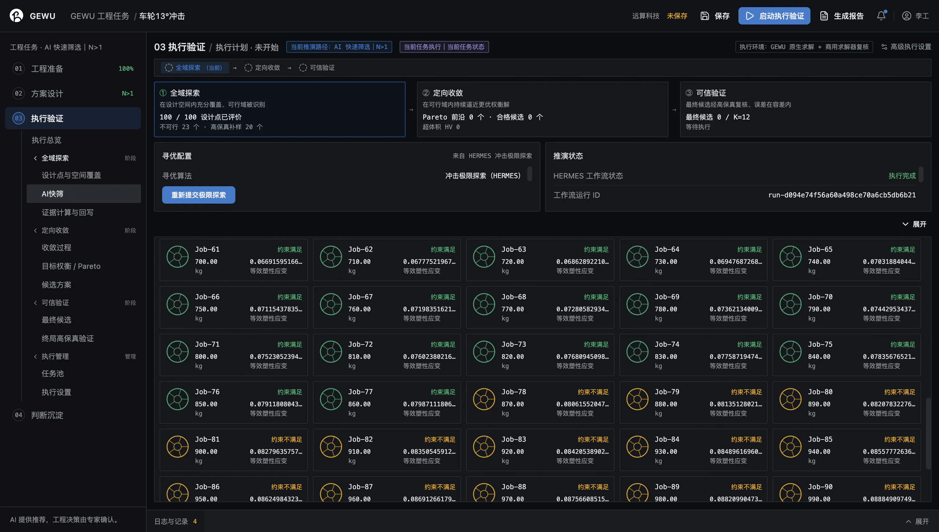The width and height of the screenshot is (939, 532).
Task: Select the ① 全域探索 stage card
Action: pos(279,109)
